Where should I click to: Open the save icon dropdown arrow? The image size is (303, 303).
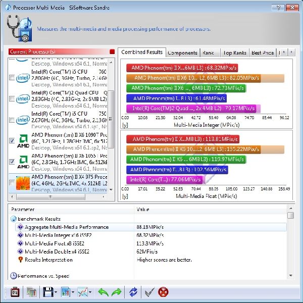point(56,292)
